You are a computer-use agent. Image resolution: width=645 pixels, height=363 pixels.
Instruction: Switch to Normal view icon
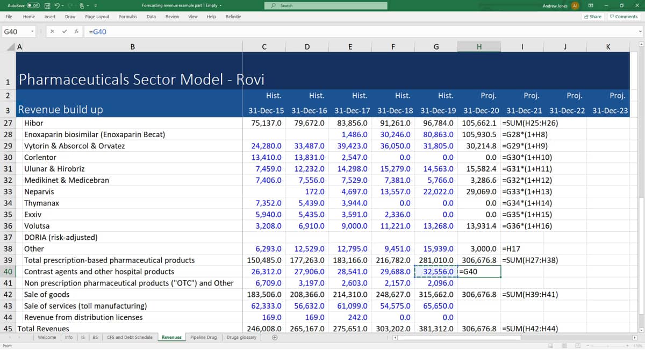[x=551, y=346]
